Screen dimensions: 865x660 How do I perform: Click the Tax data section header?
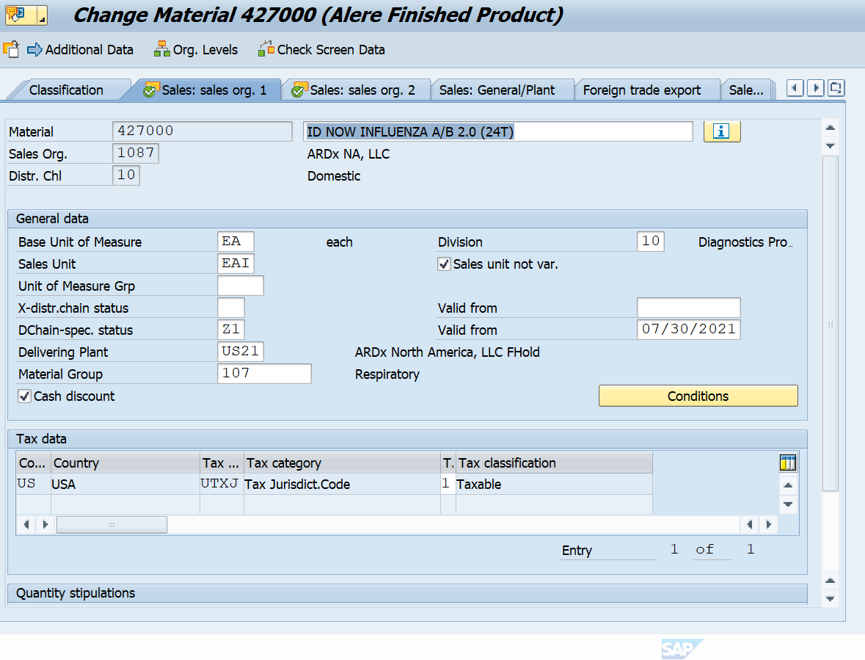point(407,439)
